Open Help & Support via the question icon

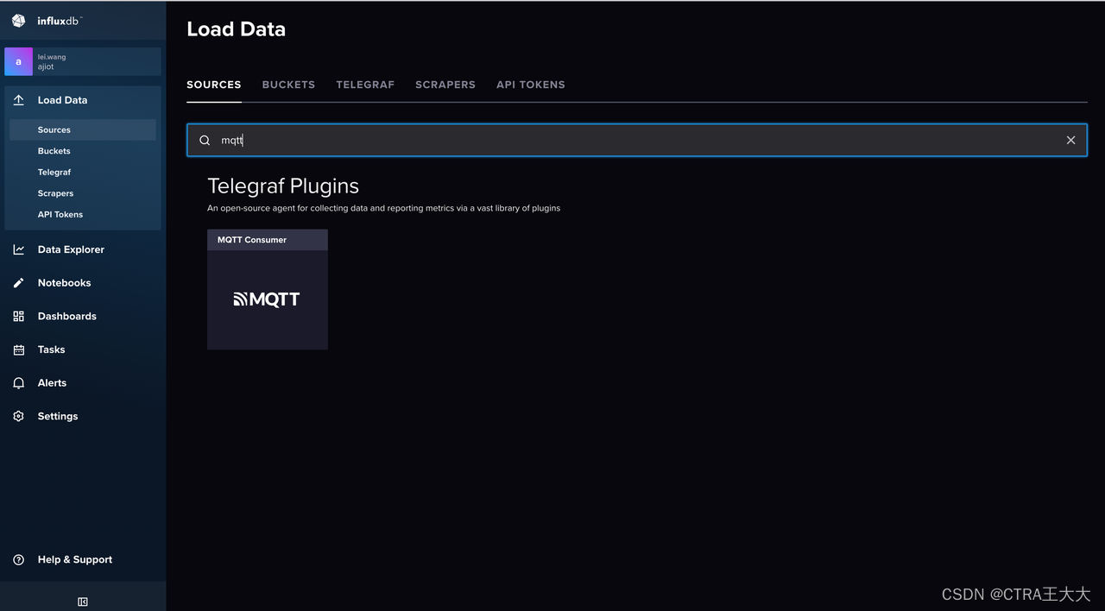[18, 559]
